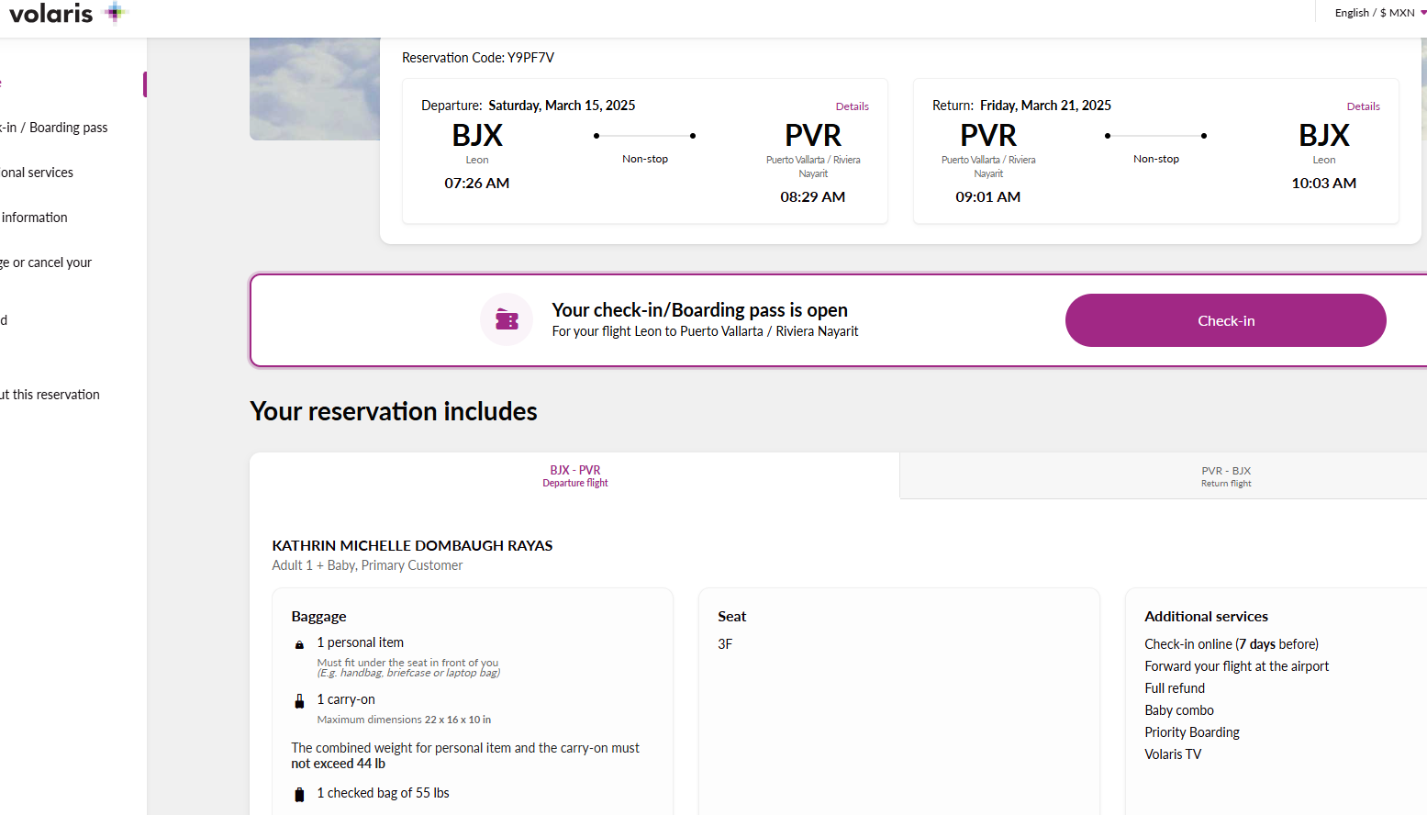Select the BJX - PVR Departure flight tab
Image resolution: width=1427 pixels, height=815 pixels.
coord(574,475)
